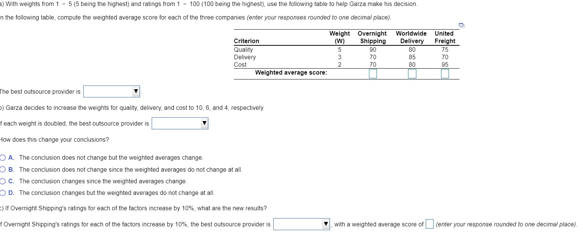The width and height of the screenshot is (583, 238).
Task: Open the doubled-weights provider dropdown in part b
Action: 179,123
